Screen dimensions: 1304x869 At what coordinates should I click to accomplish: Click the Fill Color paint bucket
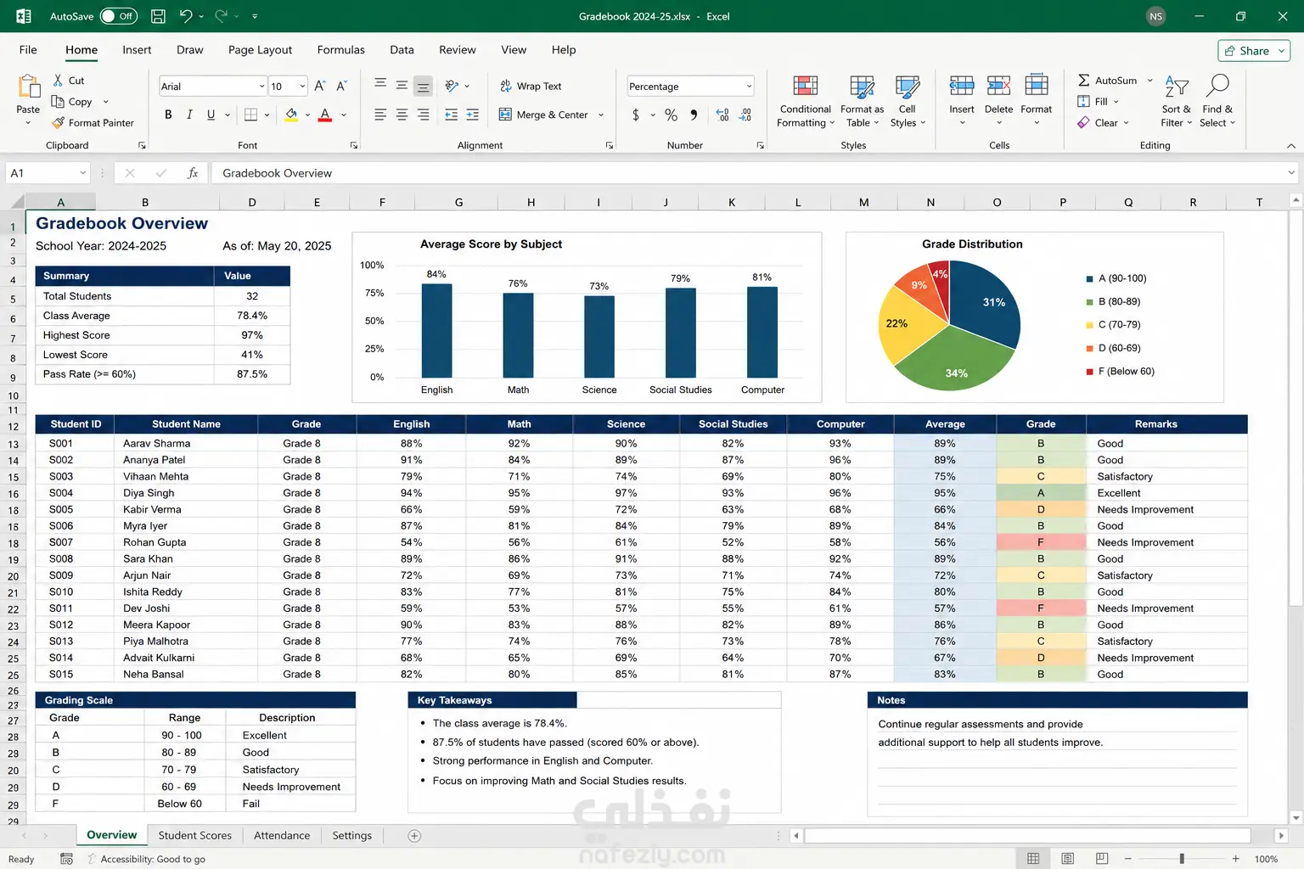click(291, 115)
